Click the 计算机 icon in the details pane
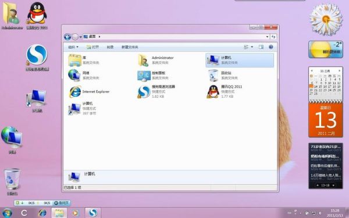Viewport: 349px width, 218px height. click(x=74, y=177)
